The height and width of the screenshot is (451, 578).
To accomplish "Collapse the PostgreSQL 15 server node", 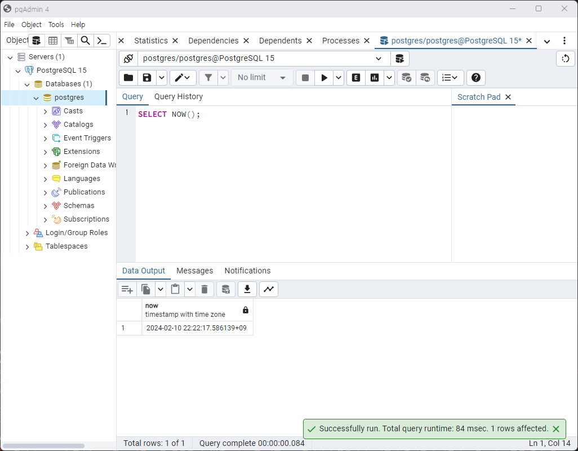I will click(18, 71).
